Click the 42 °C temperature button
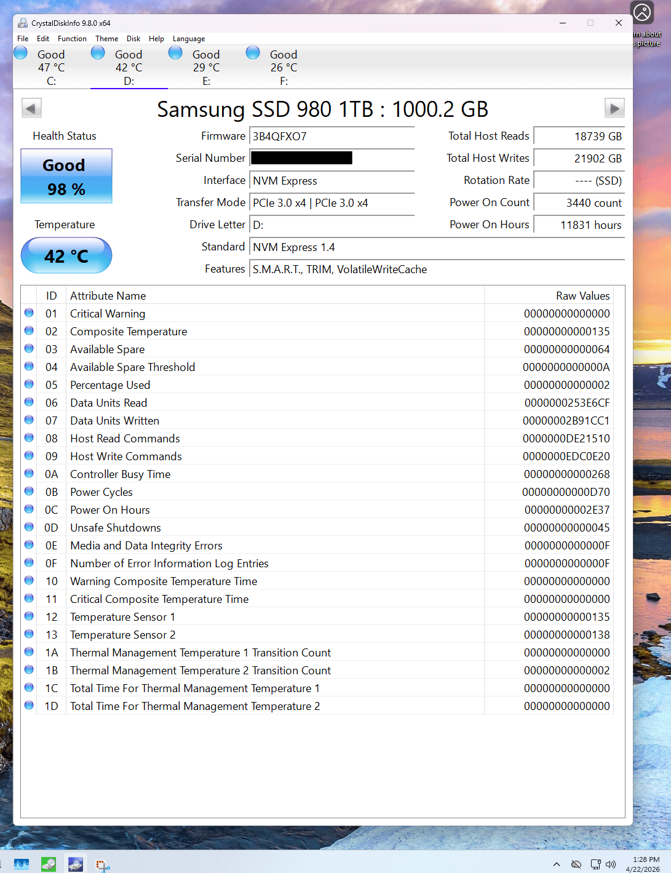Screen dimensions: 671x873 click(x=66, y=256)
